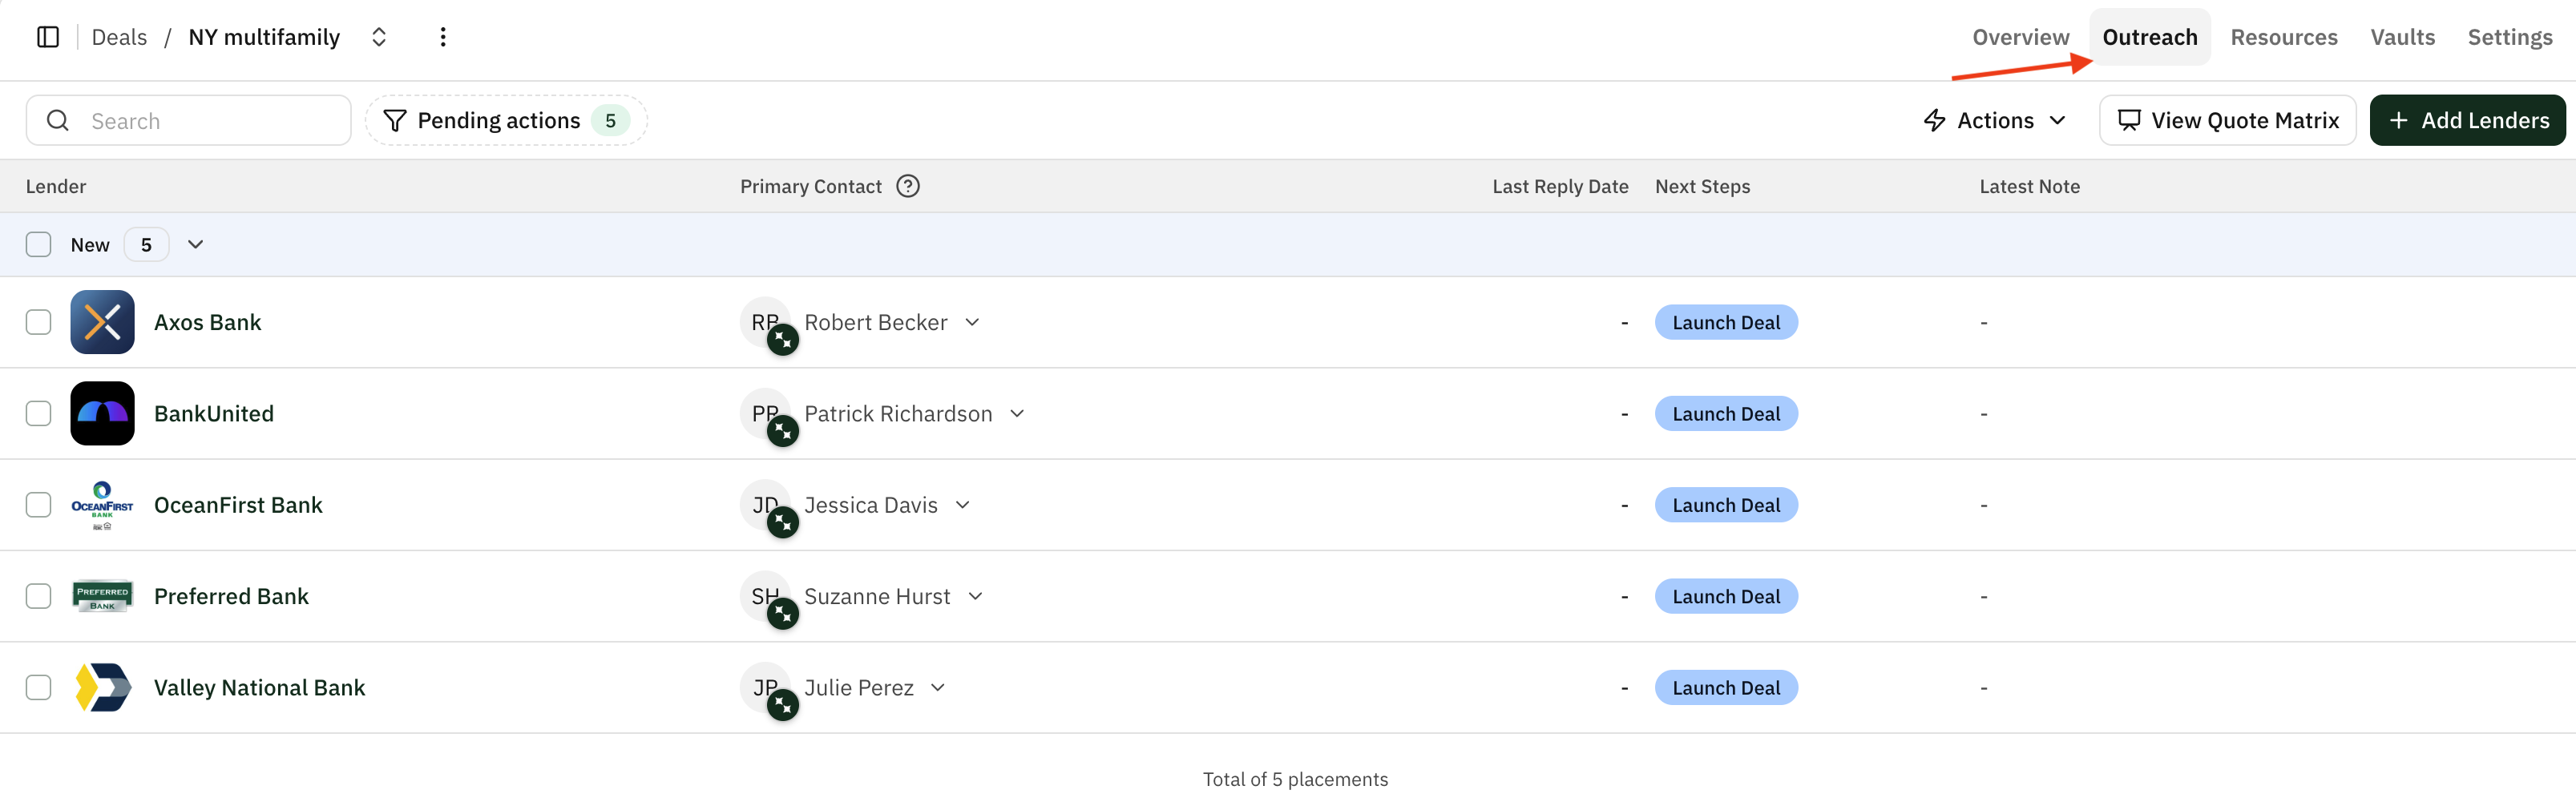The height and width of the screenshot is (806, 2576).
Task: Open the Actions dropdown
Action: (1994, 119)
